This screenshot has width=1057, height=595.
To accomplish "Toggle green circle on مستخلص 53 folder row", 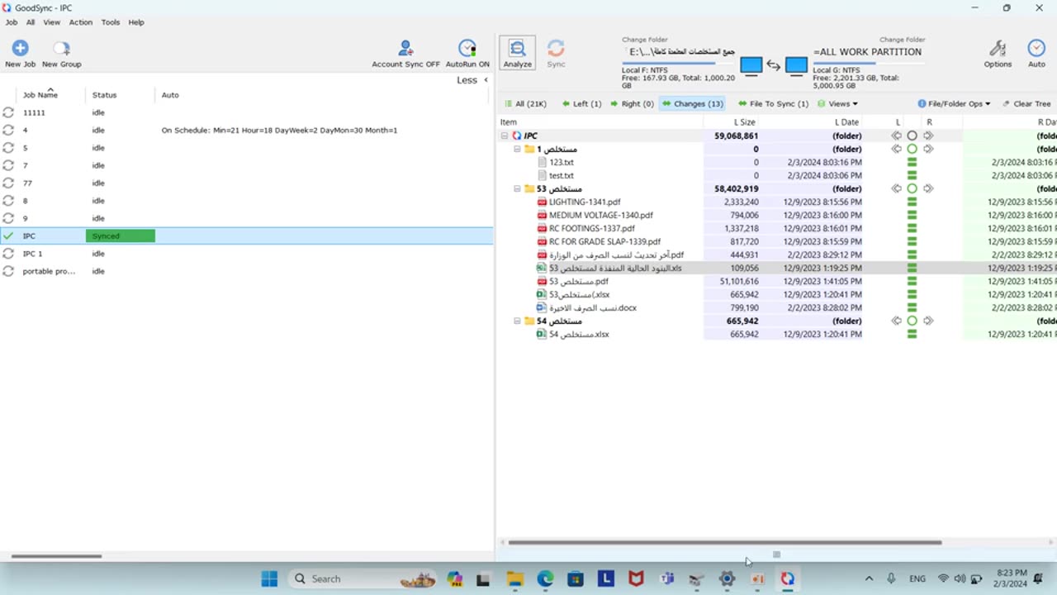I will [912, 188].
